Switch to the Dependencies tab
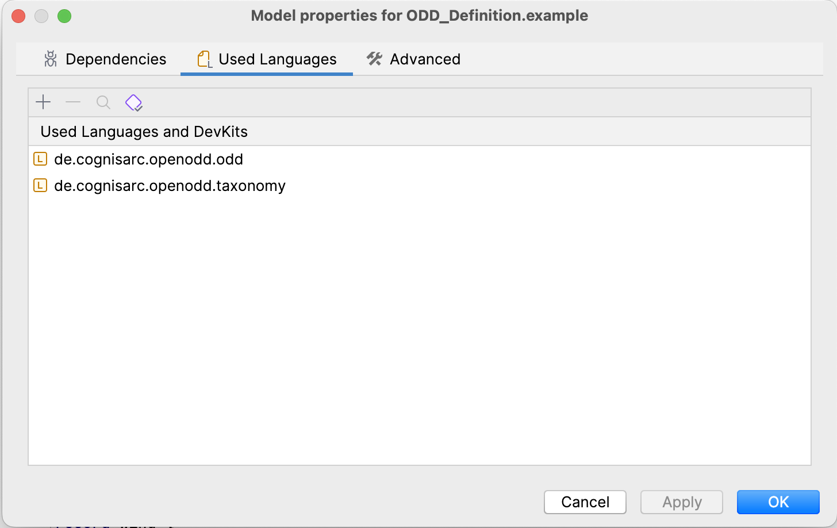This screenshot has height=528, width=837. click(x=105, y=59)
